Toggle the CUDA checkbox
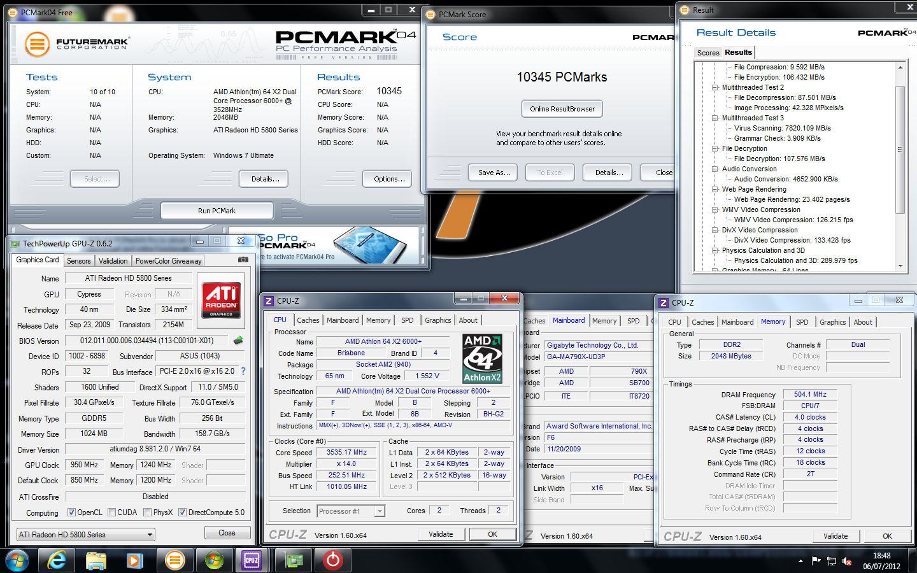The image size is (917, 573). pyautogui.click(x=111, y=512)
